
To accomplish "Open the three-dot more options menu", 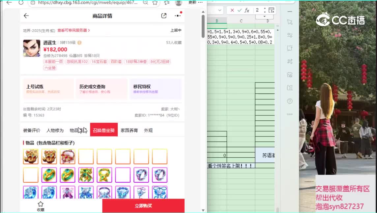I will 178,16.
